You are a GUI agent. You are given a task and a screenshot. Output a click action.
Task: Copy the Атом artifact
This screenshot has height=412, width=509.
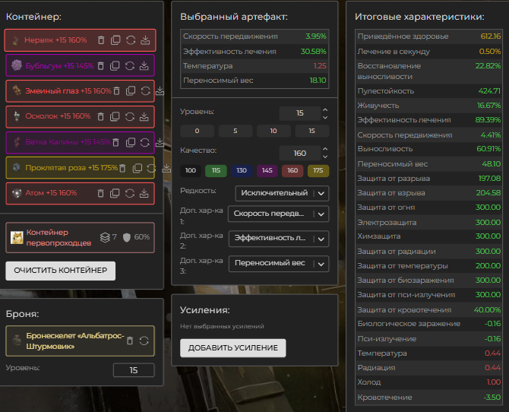[115, 193]
